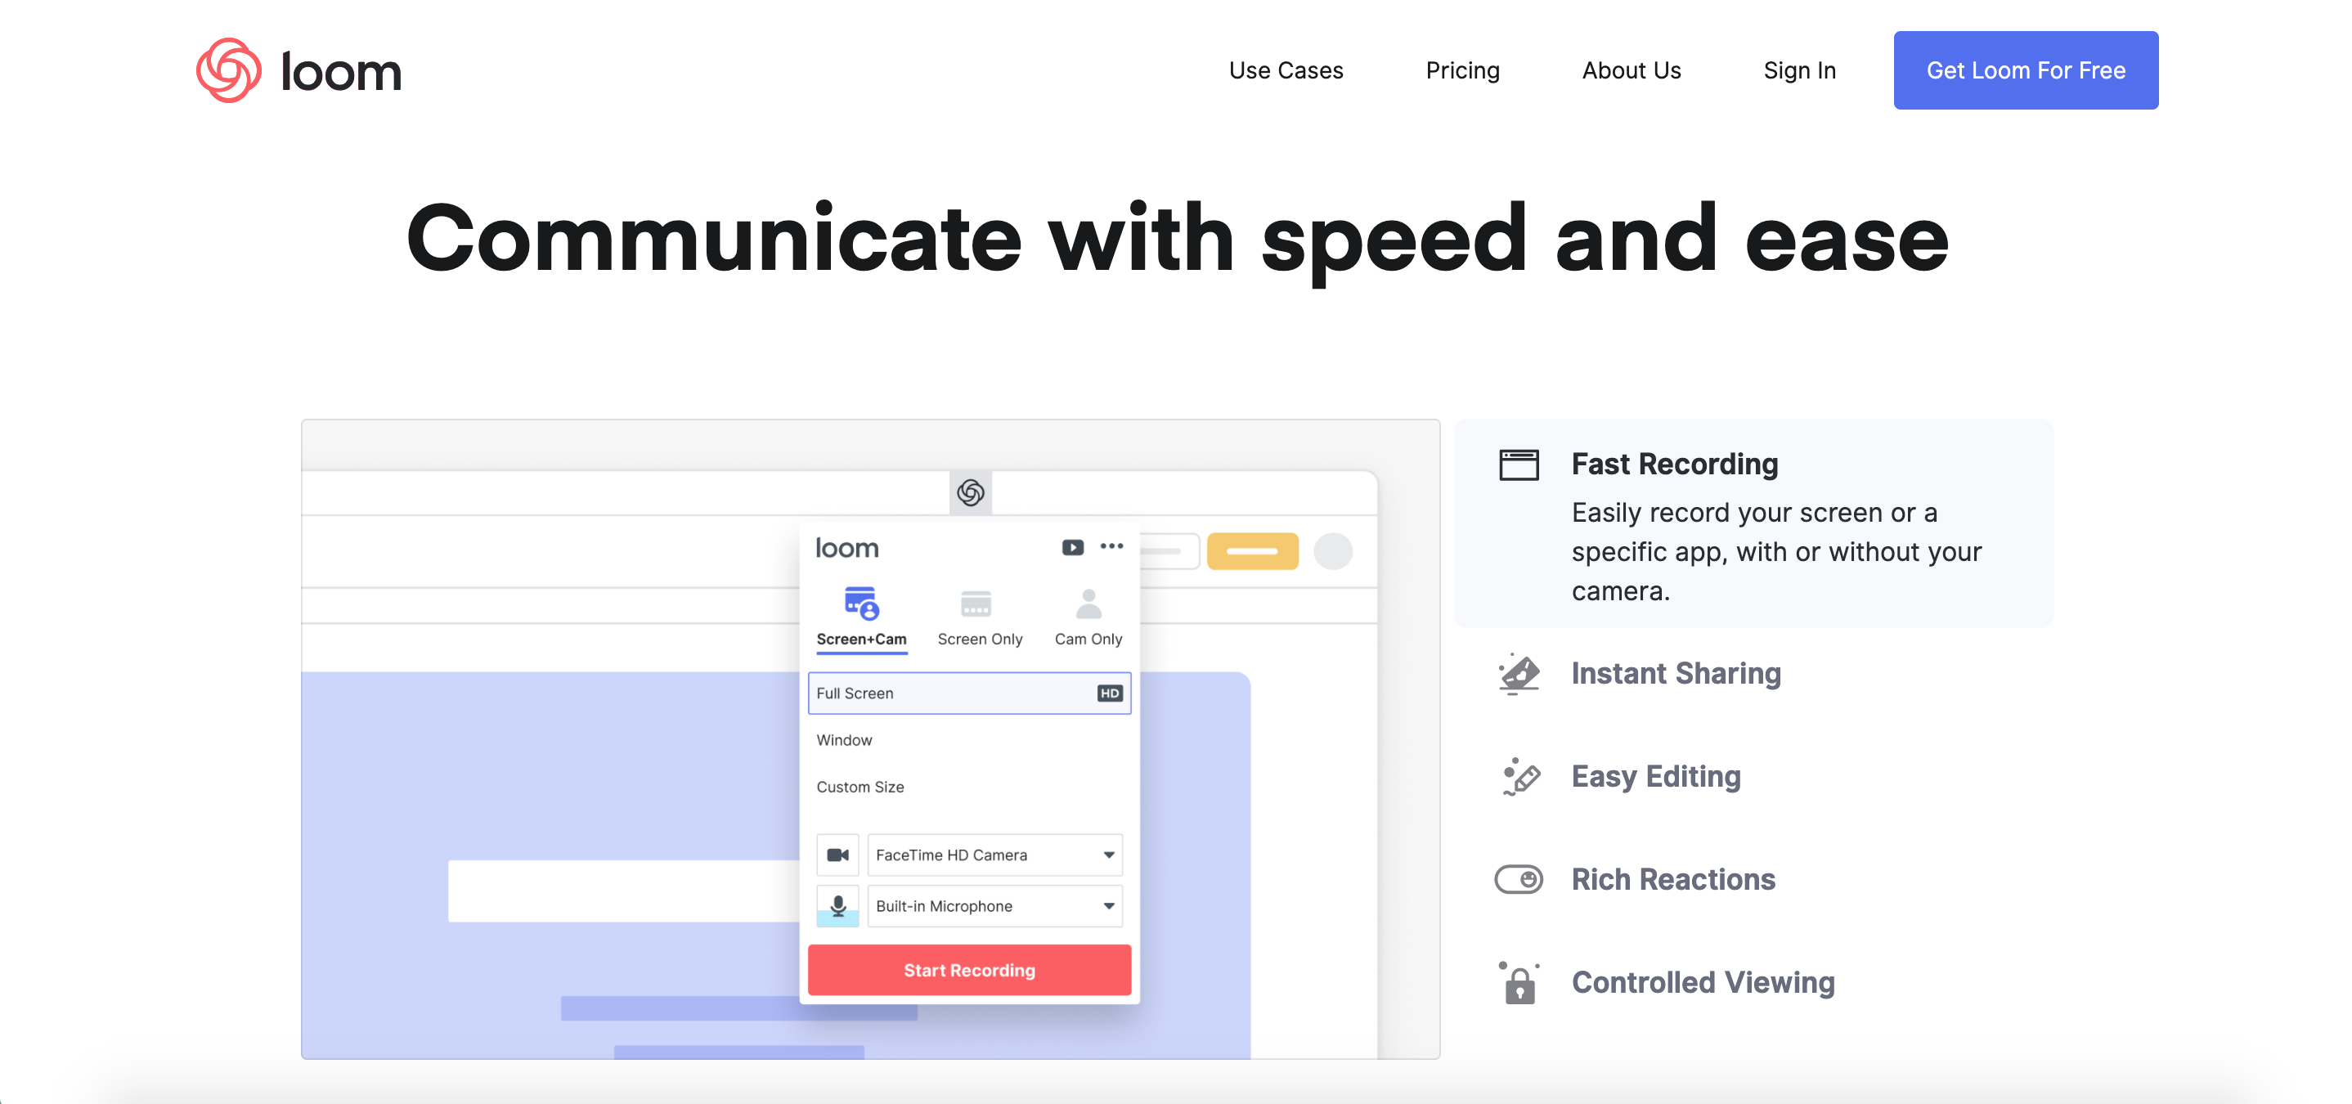
Task: Open the About Us page
Action: pyautogui.click(x=1631, y=70)
